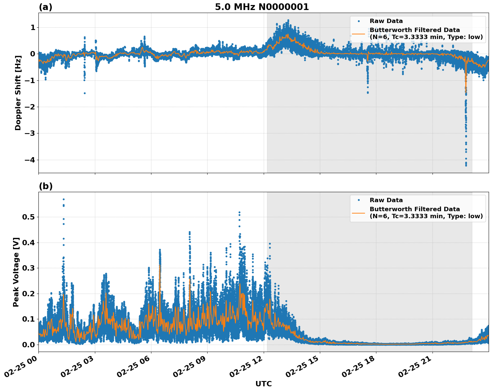Click the panel label (b)

pyautogui.click(x=45, y=186)
